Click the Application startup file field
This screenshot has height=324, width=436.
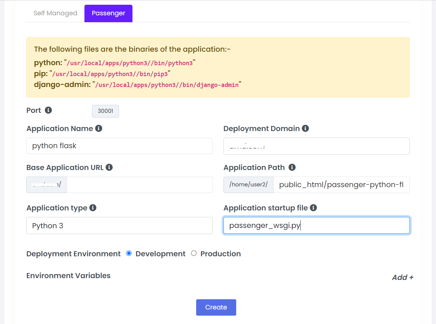click(316, 226)
